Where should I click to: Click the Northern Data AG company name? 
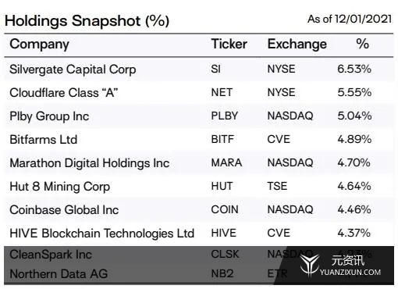coord(59,274)
